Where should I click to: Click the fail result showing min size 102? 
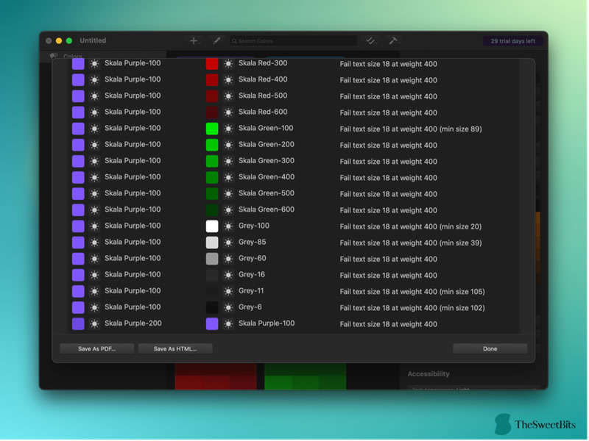point(412,308)
